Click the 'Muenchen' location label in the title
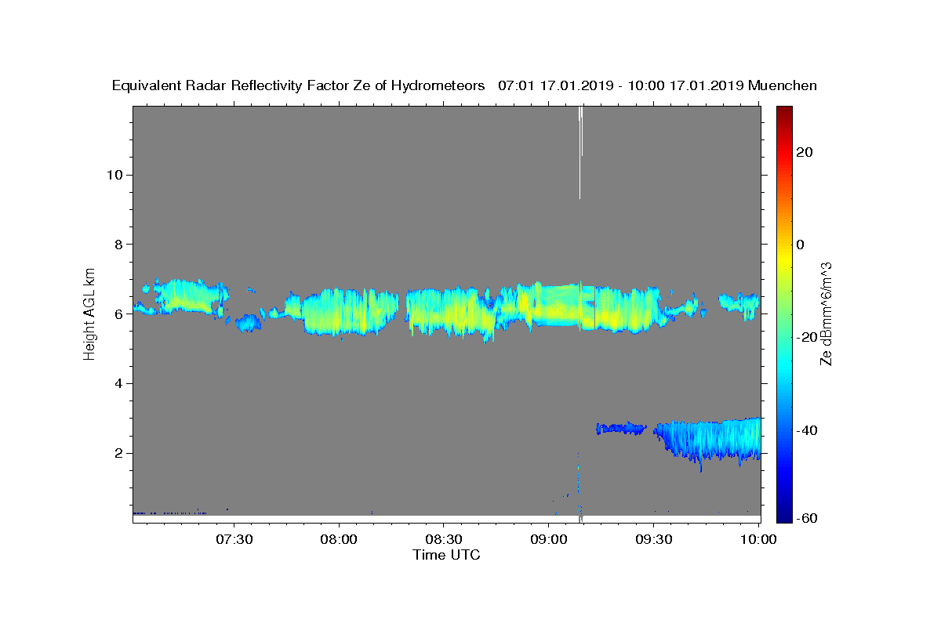This screenshot has height=627, width=941. (783, 85)
